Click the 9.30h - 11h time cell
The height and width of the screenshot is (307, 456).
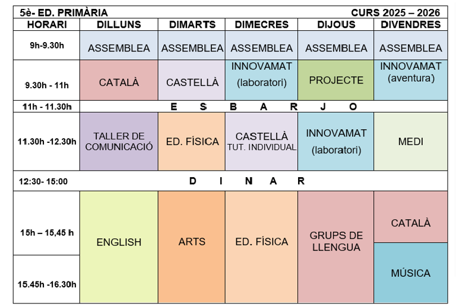point(46,85)
